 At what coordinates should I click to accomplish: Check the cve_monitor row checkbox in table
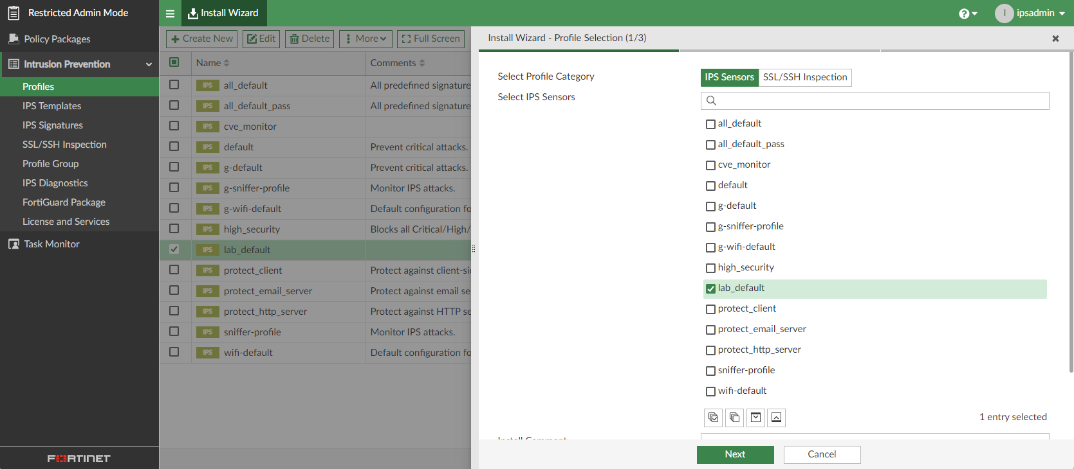pos(174,126)
